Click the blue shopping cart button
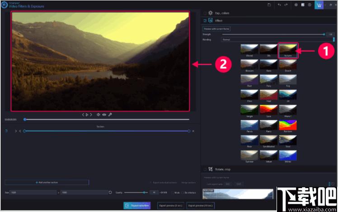Screen dimensions: 338x212 click(319, 5)
